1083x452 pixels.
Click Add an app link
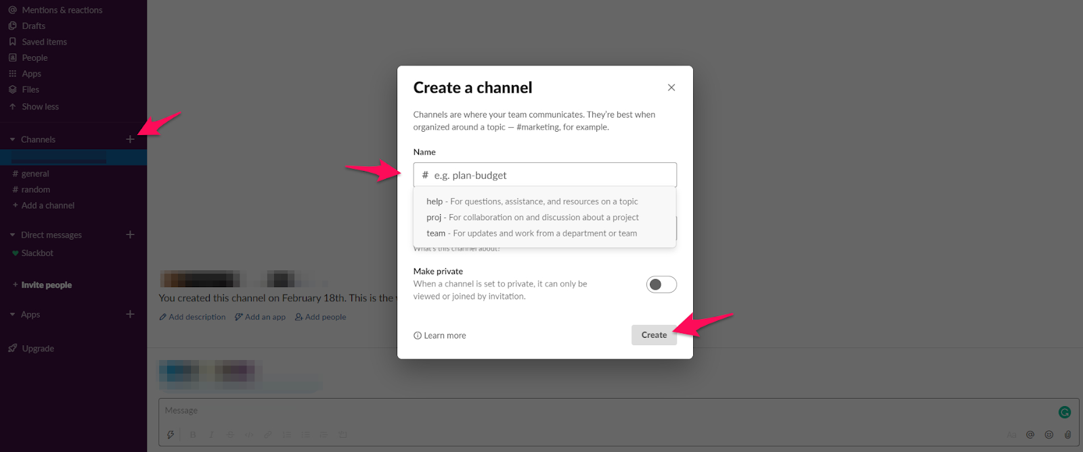(260, 317)
